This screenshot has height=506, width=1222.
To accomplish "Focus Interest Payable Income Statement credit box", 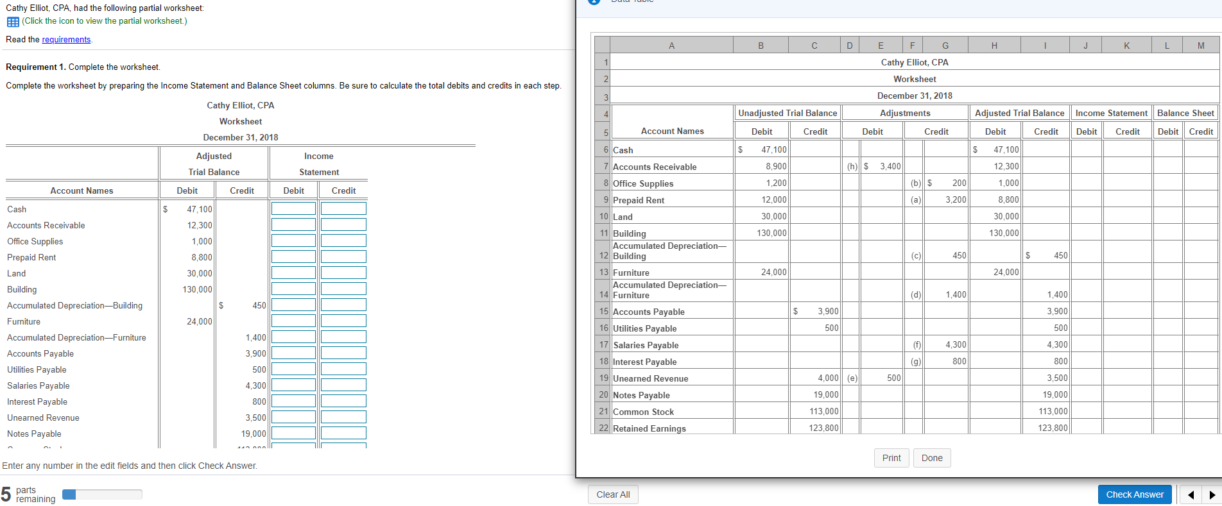I will coord(343,401).
